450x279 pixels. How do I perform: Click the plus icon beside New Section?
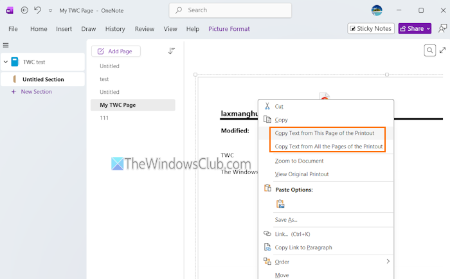tap(14, 91)
